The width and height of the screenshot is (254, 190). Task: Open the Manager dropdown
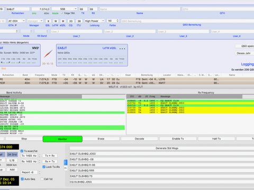(35, 21)
